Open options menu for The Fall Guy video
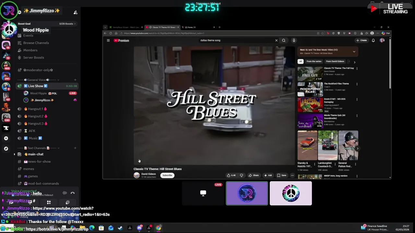The height and width of the screenshot is (233, 415). tap(357, 69)
